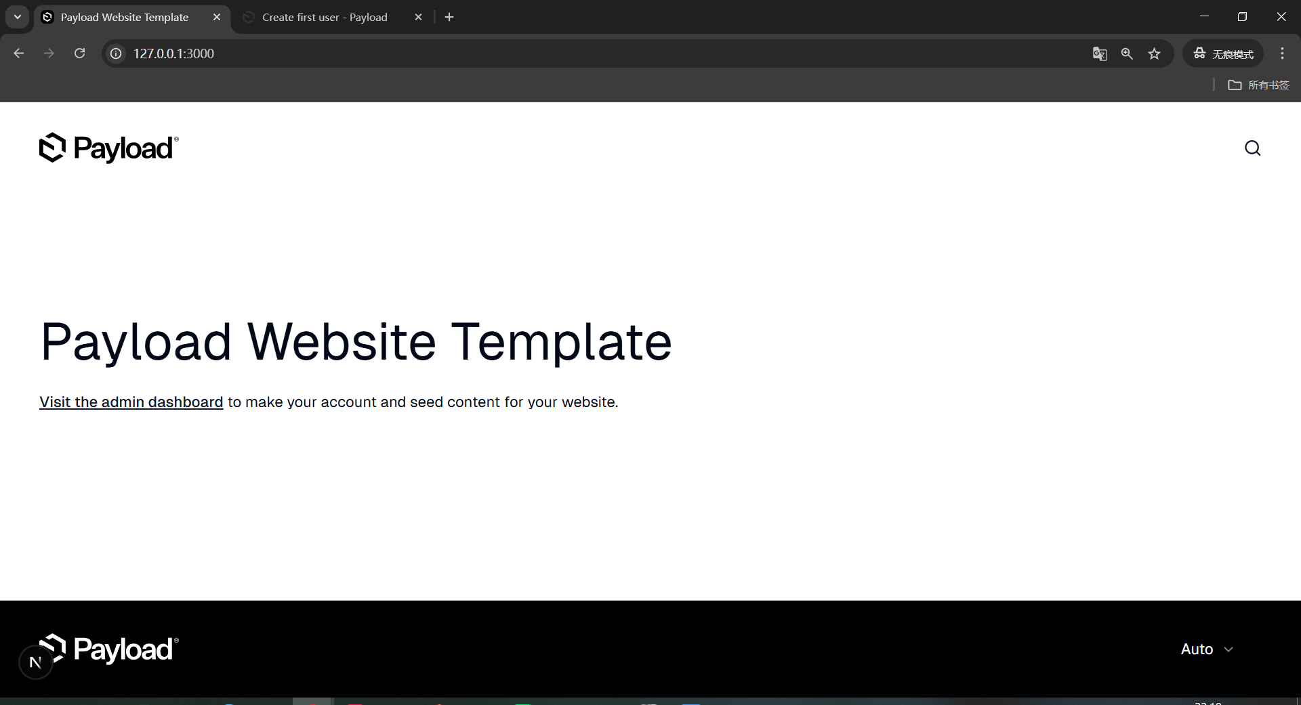Image resolution: width=1301 pixels, height=705 pixels.
Task: Follow 'Visit the admin dashboard' link
Action: (x=131, y=402)
